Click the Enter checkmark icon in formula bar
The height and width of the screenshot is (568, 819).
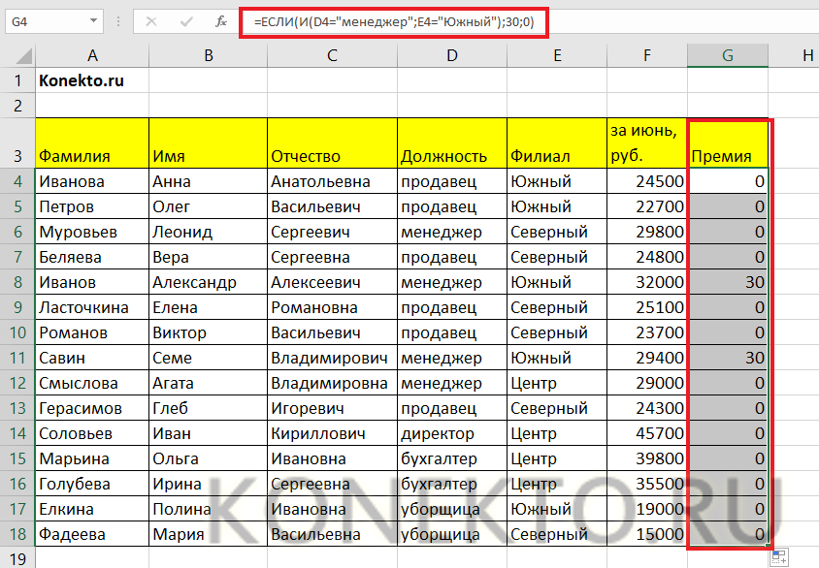click(184, 21)
